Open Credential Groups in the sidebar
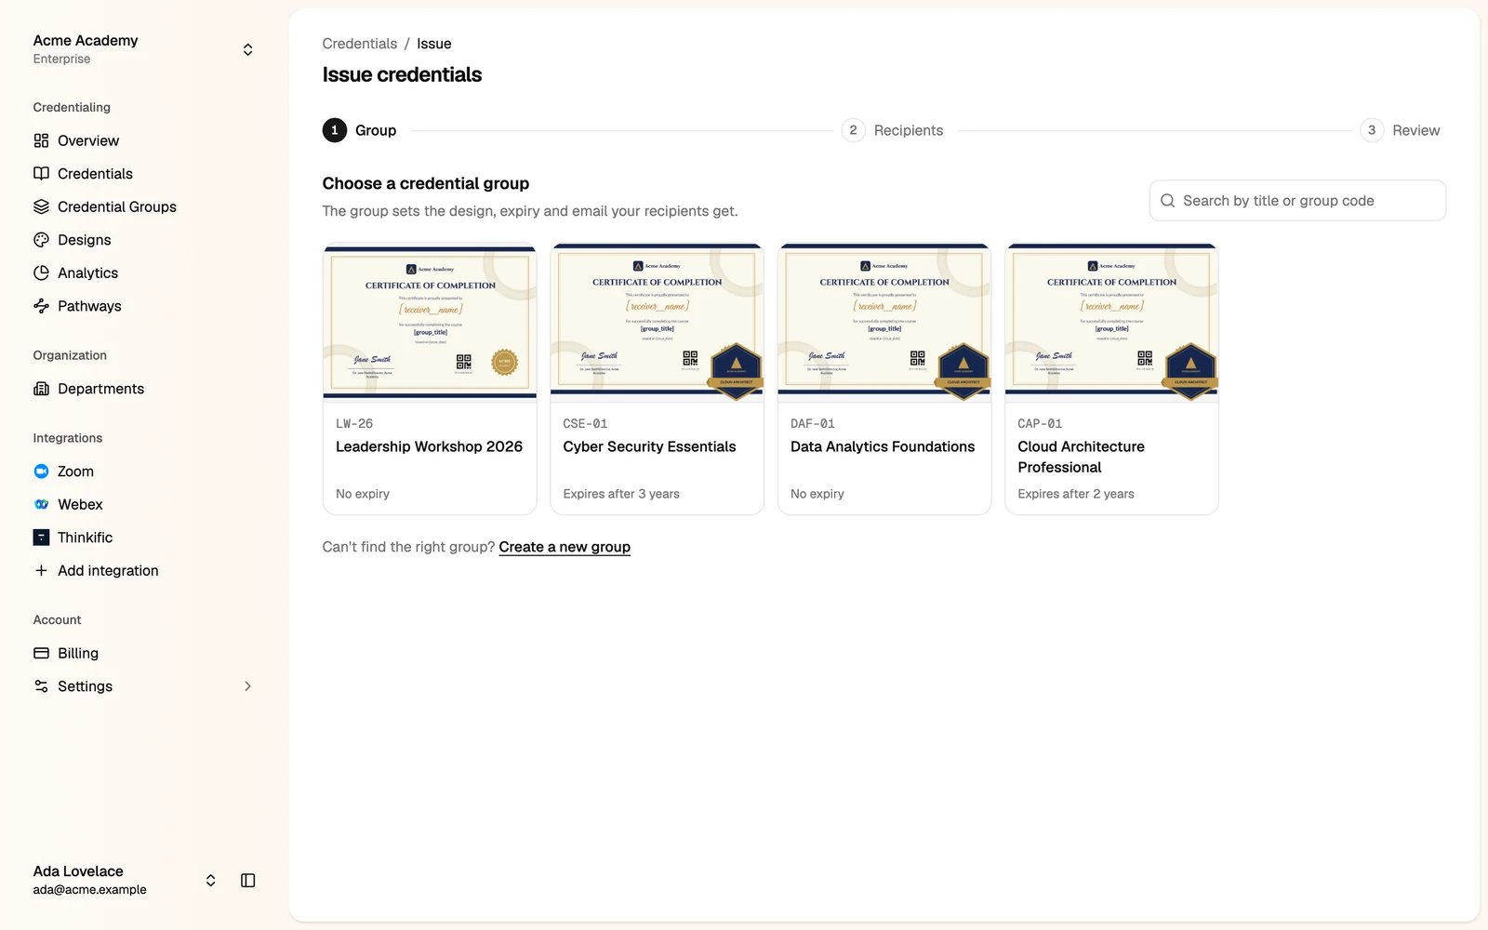 click(117, 206)
